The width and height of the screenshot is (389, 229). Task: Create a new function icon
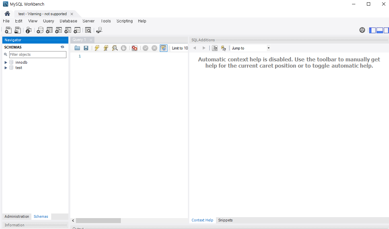click(77, 30)
